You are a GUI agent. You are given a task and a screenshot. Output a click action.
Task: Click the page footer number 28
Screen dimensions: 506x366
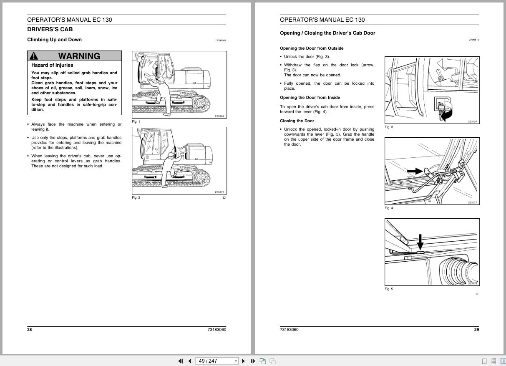29,329
